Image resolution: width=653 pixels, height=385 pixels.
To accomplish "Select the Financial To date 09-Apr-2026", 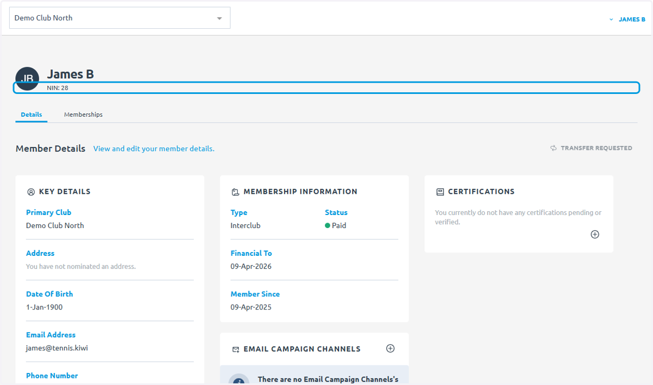I will [251, 267].
